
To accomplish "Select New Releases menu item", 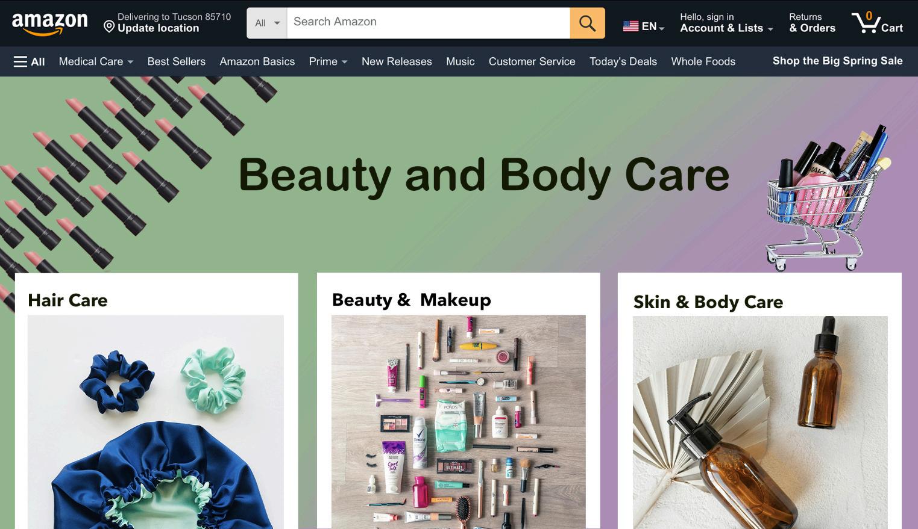I will point(397,61).
